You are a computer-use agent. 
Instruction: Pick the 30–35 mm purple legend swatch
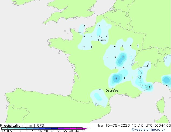click(60, 128)
